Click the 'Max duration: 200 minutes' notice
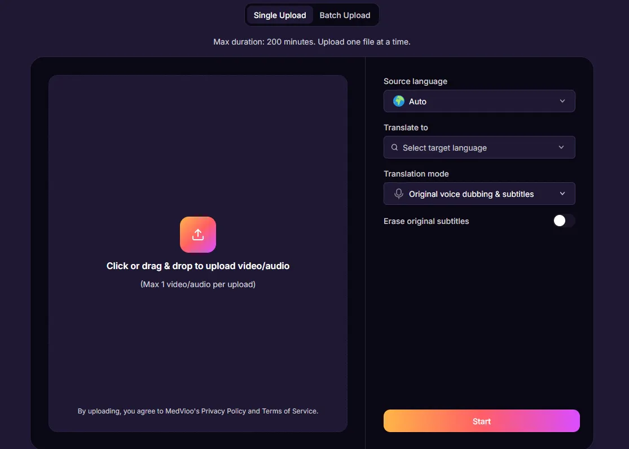The height and width of the screenshot is (449, 629). click(312, 42)
